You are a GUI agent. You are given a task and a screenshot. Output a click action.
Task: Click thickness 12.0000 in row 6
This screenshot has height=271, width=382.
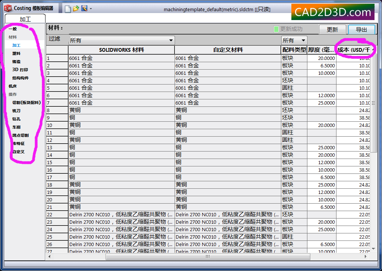click(x=322, y=96)
